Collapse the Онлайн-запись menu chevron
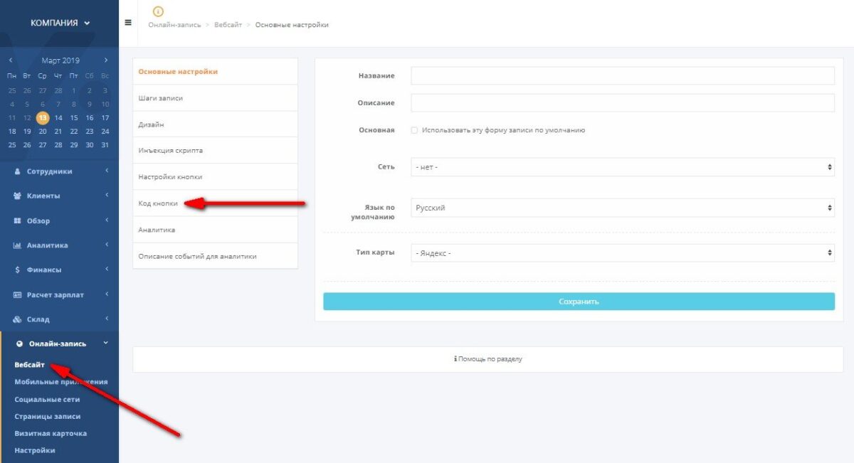This screenshot has height=463, width=854. pos(106,343)
